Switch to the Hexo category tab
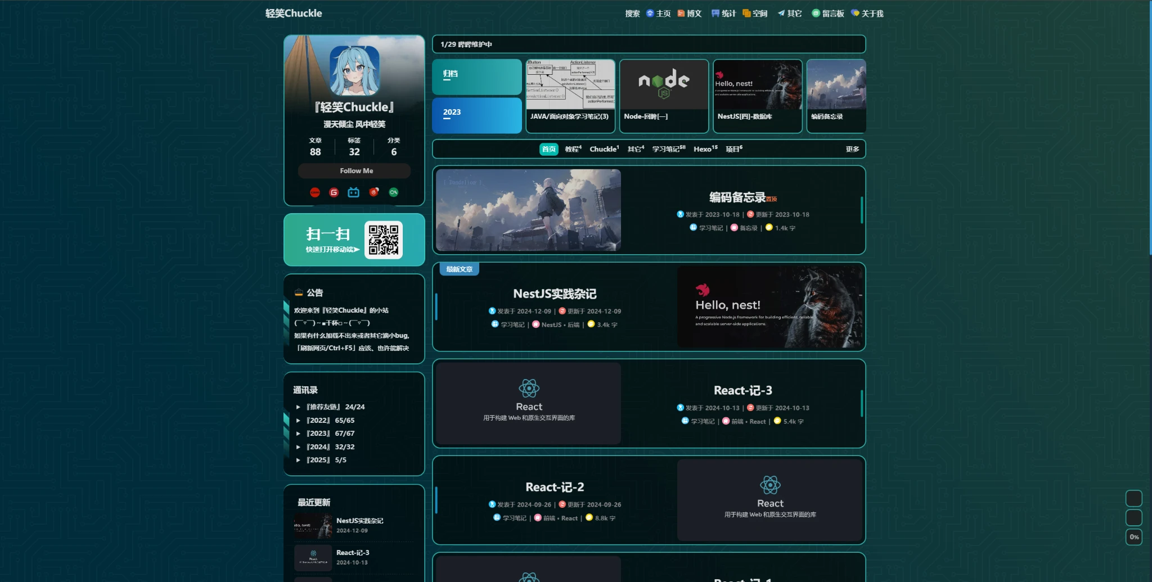The width and height of the screenshot is (1152, 582). click(x=705, y=149)
